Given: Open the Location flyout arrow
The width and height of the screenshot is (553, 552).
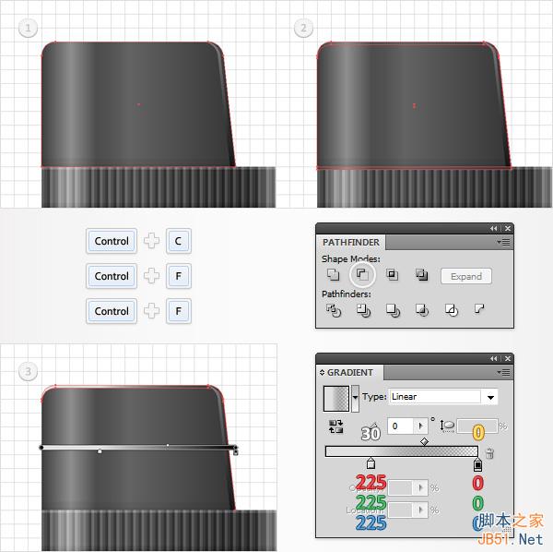Looking at the screenshot, I should (420, 510).
